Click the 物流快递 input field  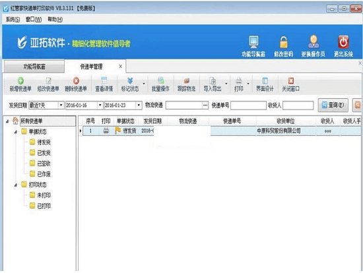184,106
